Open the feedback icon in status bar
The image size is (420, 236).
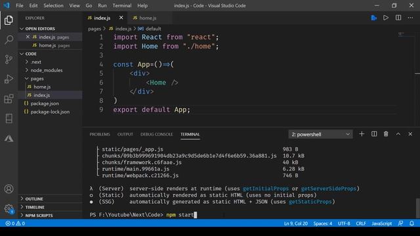400,224
